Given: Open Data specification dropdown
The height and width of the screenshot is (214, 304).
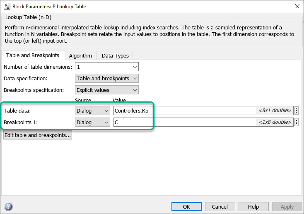Looking at the screenshot, I should click(x=107, y=78).
